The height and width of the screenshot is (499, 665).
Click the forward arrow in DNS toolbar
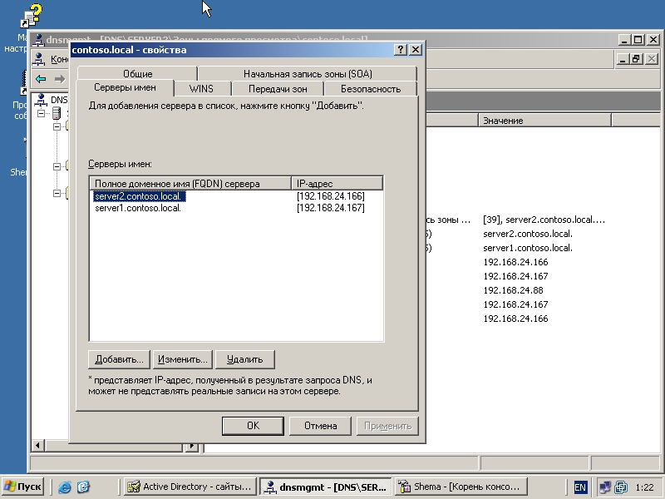point(60,79)
